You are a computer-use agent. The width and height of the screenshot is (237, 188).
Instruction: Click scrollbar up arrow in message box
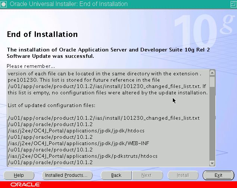(x=212, y=73)
